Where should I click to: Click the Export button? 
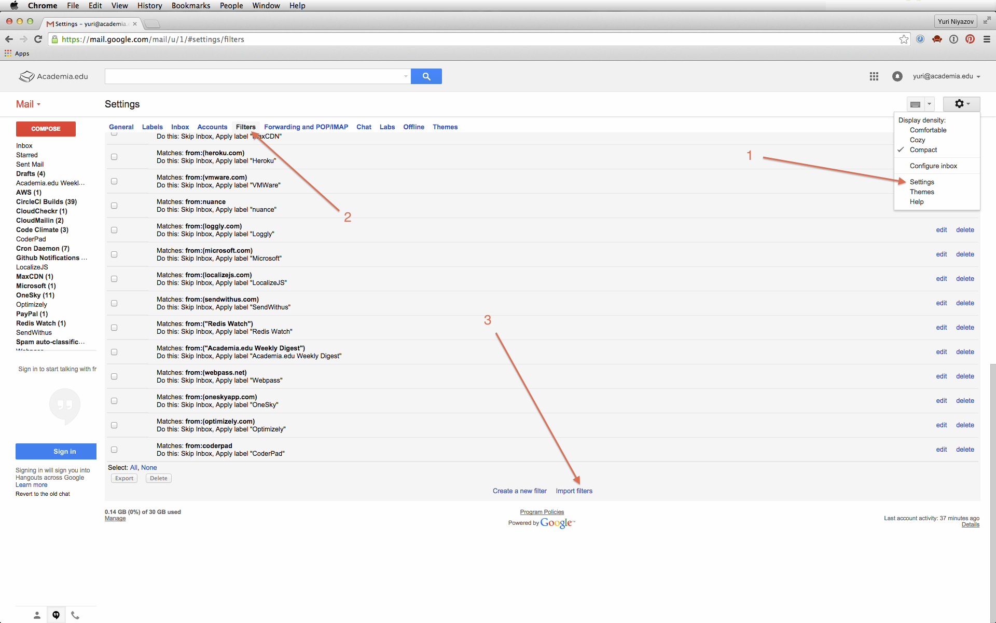[124, 478]
